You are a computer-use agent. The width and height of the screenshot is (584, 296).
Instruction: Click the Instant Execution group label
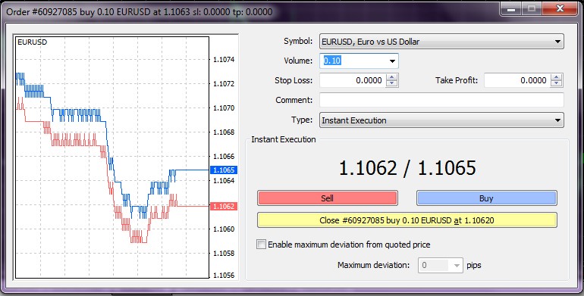[284, 139]
